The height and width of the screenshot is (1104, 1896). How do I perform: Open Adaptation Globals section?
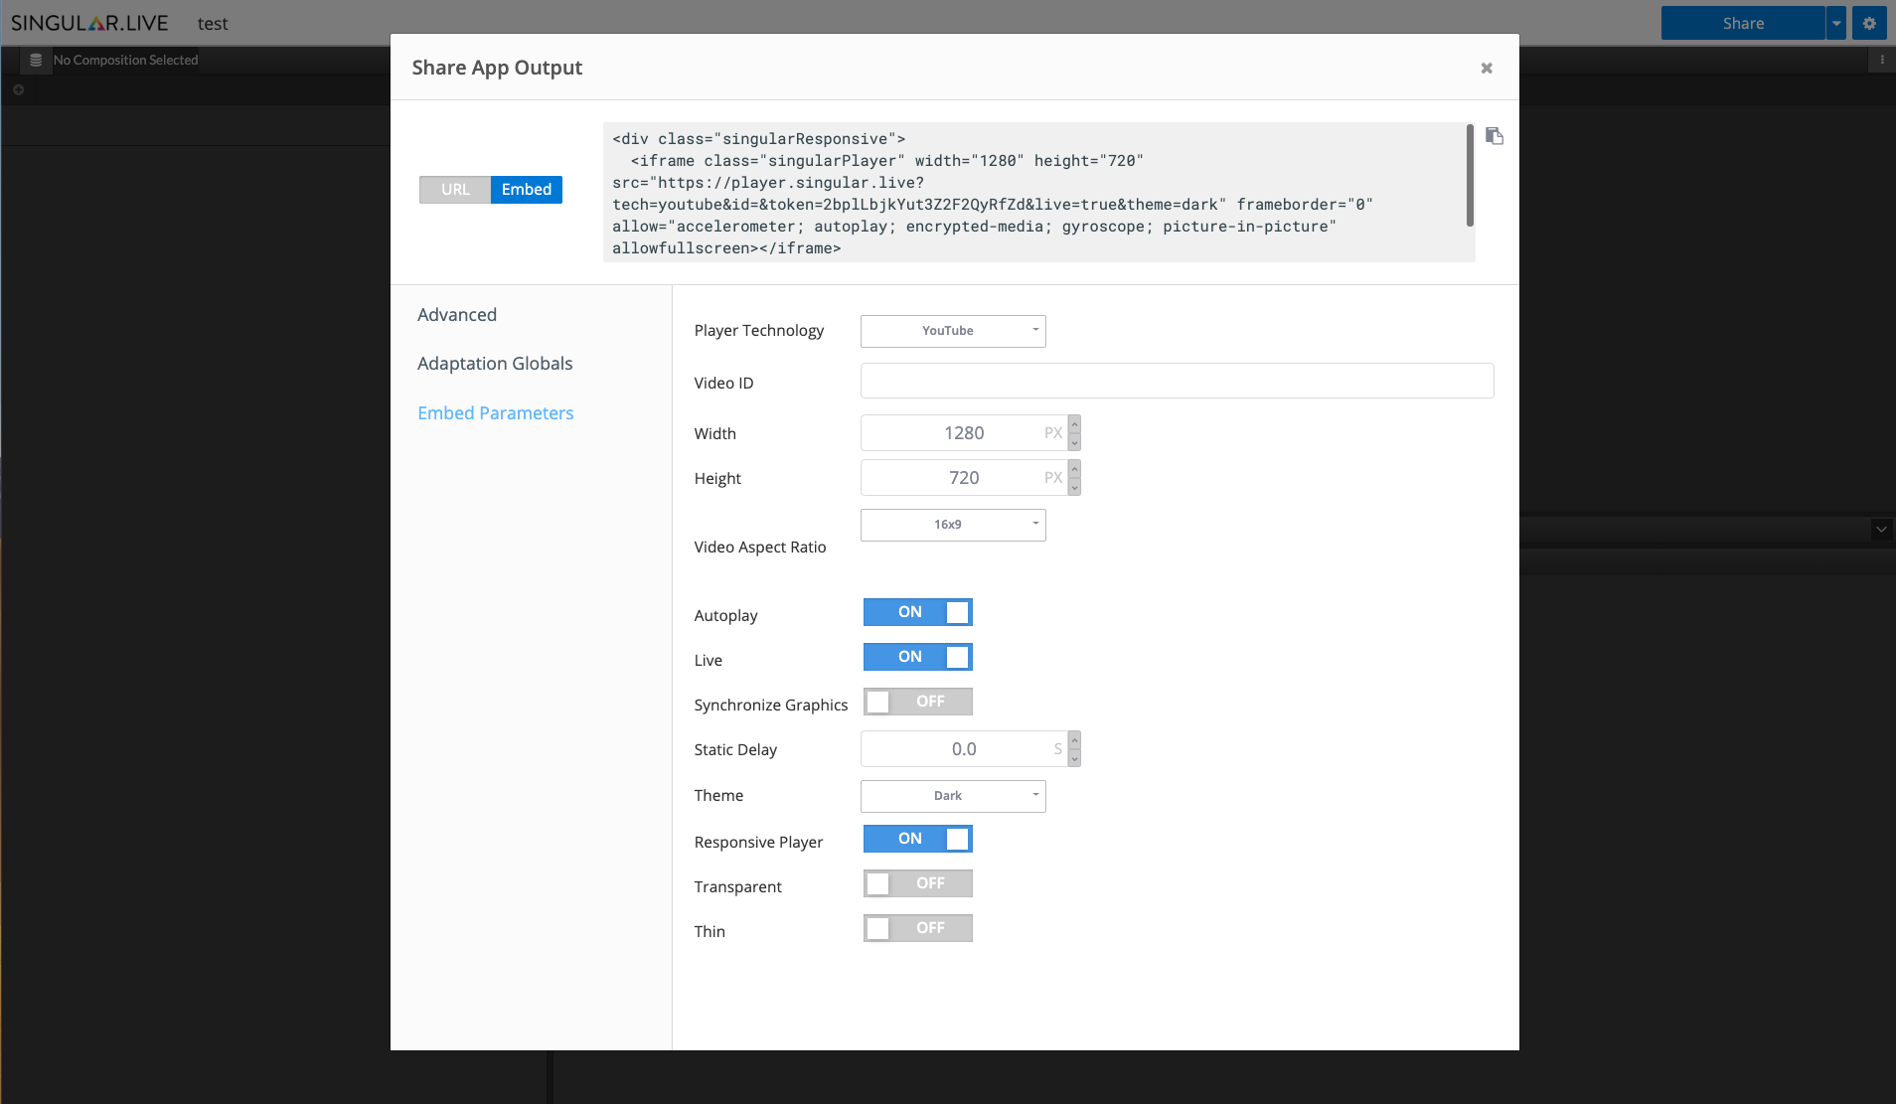(495, 364)
